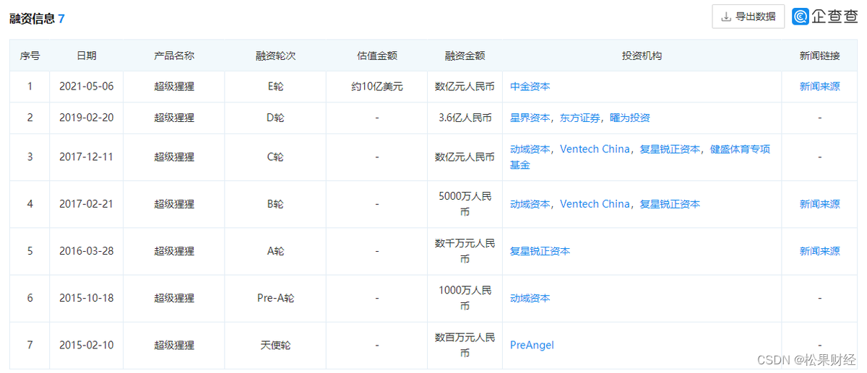Click the 导出数据 export button
The image size is (867, 373).
[x=748, y=17]
